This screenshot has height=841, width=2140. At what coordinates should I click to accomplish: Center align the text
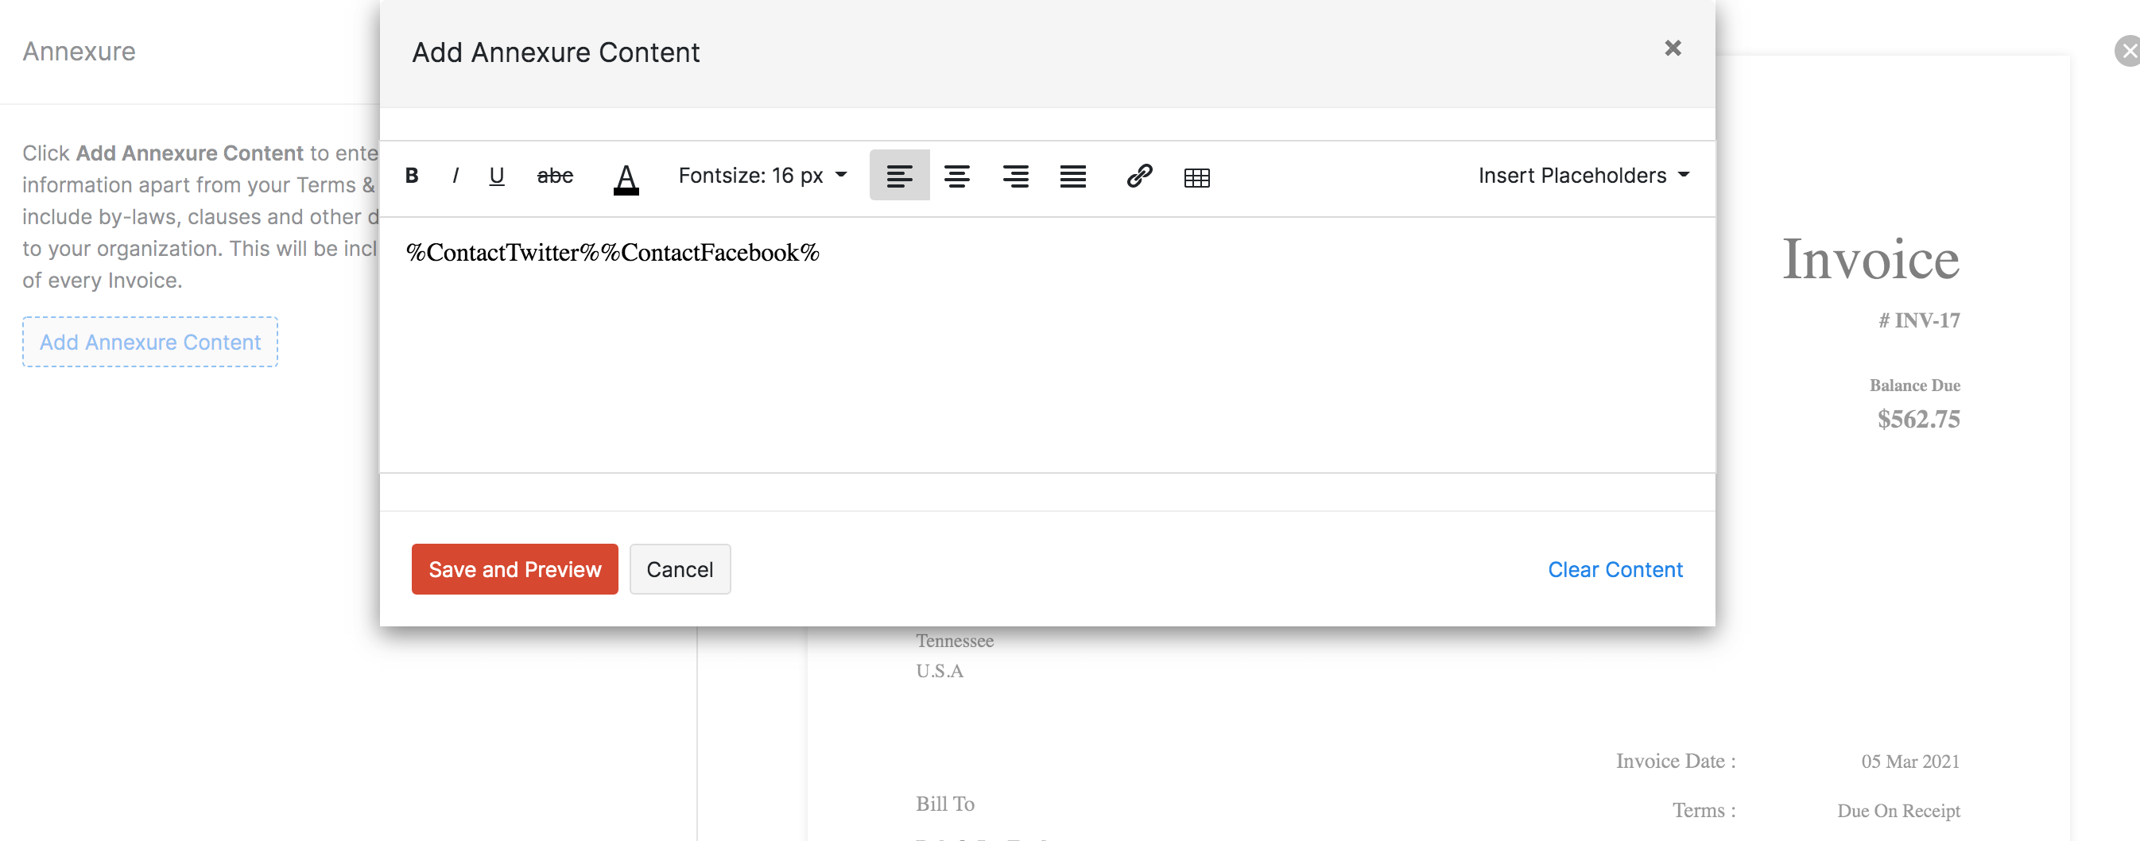click(x=956, y=176)
